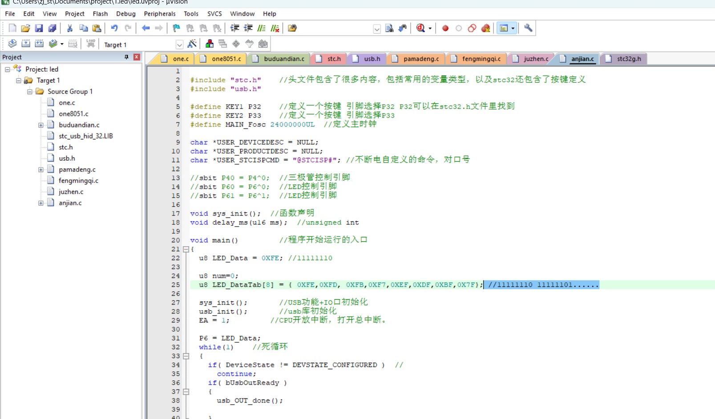Open the SVCS menu
715x419 pixels.
pos(214,14)
